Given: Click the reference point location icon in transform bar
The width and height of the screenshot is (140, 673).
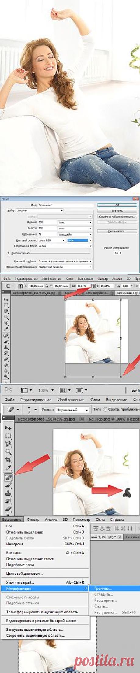Looking at the screenshot, I should pyautogui.click(x=21, y=286).
